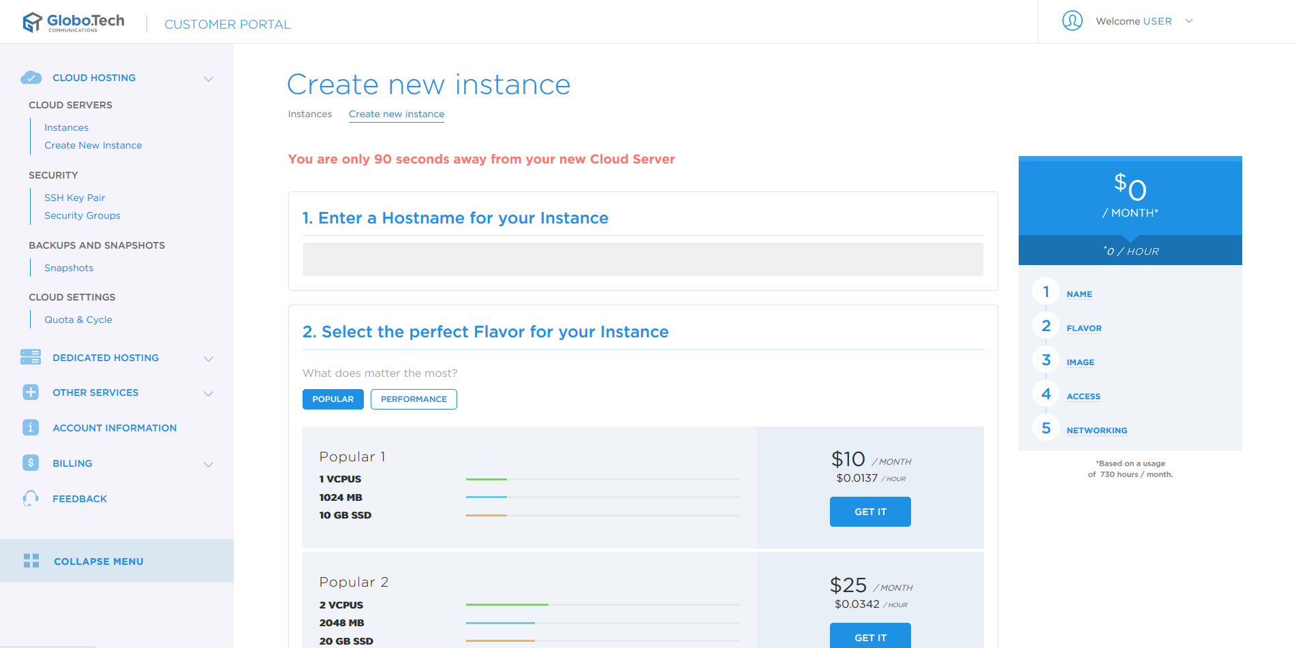This screenshot has height=648, width=1296.
Task: Click Get It for Popular 2
Action: [870, 636]
